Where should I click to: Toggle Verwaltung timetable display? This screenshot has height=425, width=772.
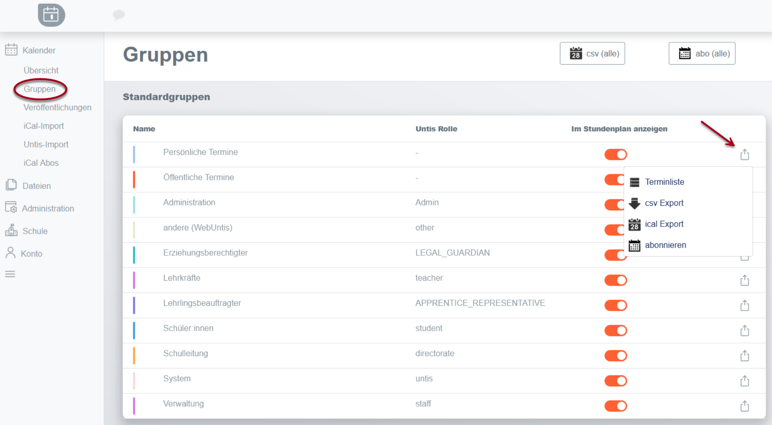click(616, 406)
